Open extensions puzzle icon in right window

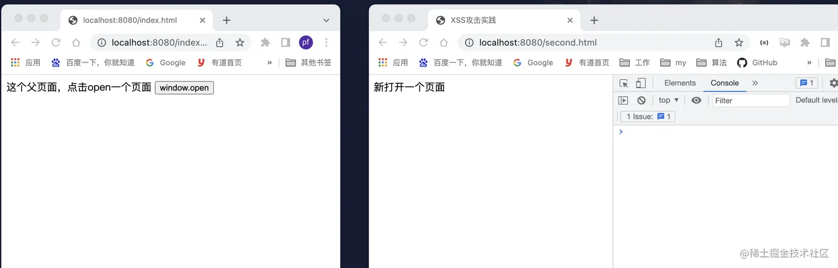(x=805, y=43)
